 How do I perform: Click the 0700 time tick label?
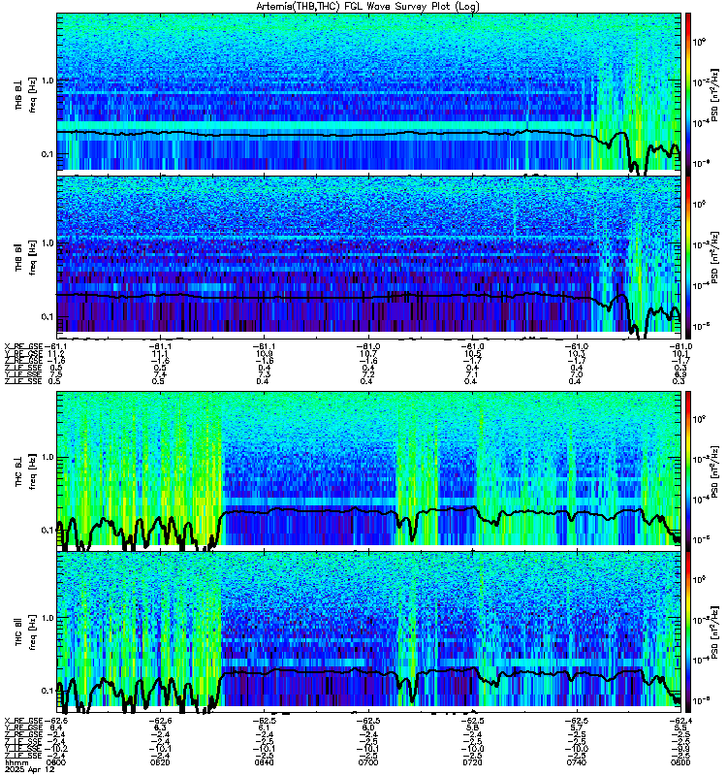click(x=368, y=762)
